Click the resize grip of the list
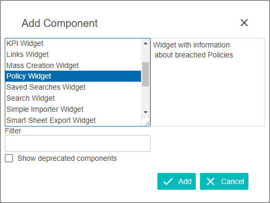270x203 pixels. click(x=147, y=123)
